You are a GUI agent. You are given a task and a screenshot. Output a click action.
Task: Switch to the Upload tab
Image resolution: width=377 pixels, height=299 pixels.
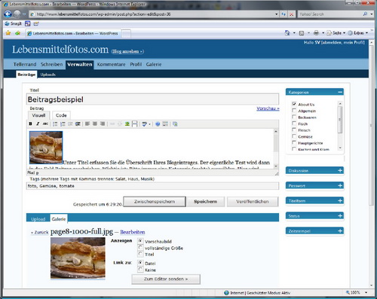point(38,219)
